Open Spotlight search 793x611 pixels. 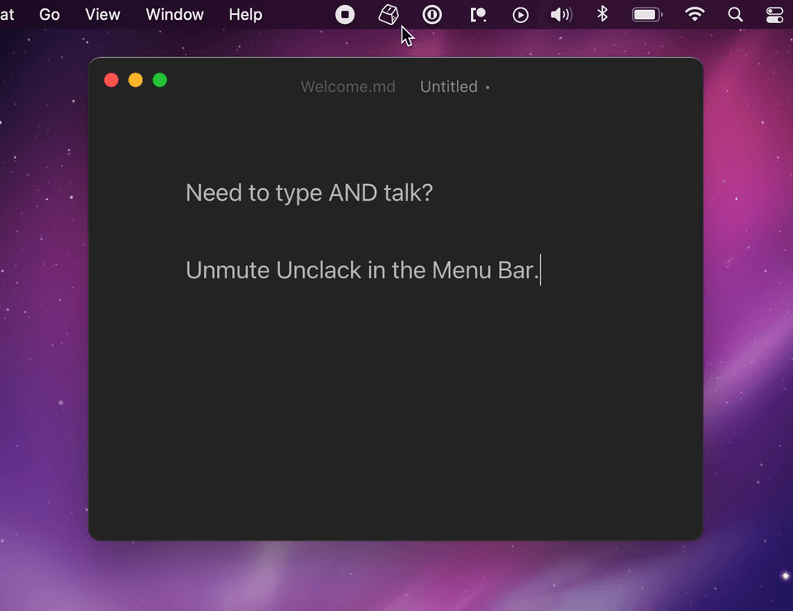(735, 15)
